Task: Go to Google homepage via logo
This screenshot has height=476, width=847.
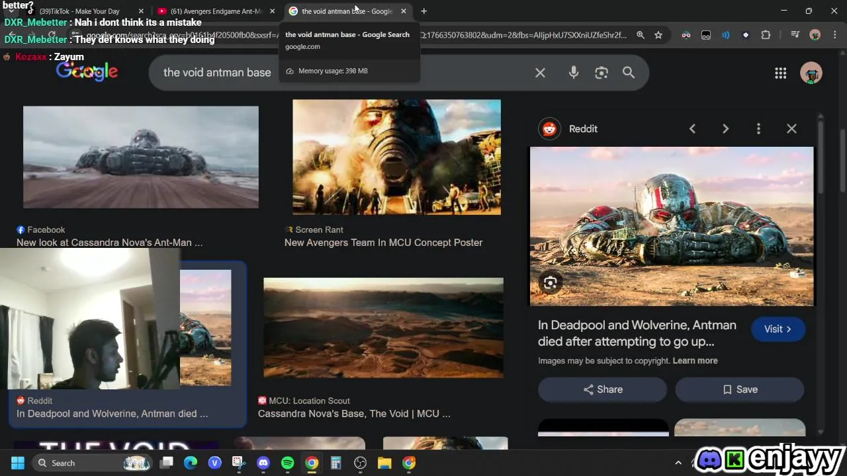Action: [87, 71]
